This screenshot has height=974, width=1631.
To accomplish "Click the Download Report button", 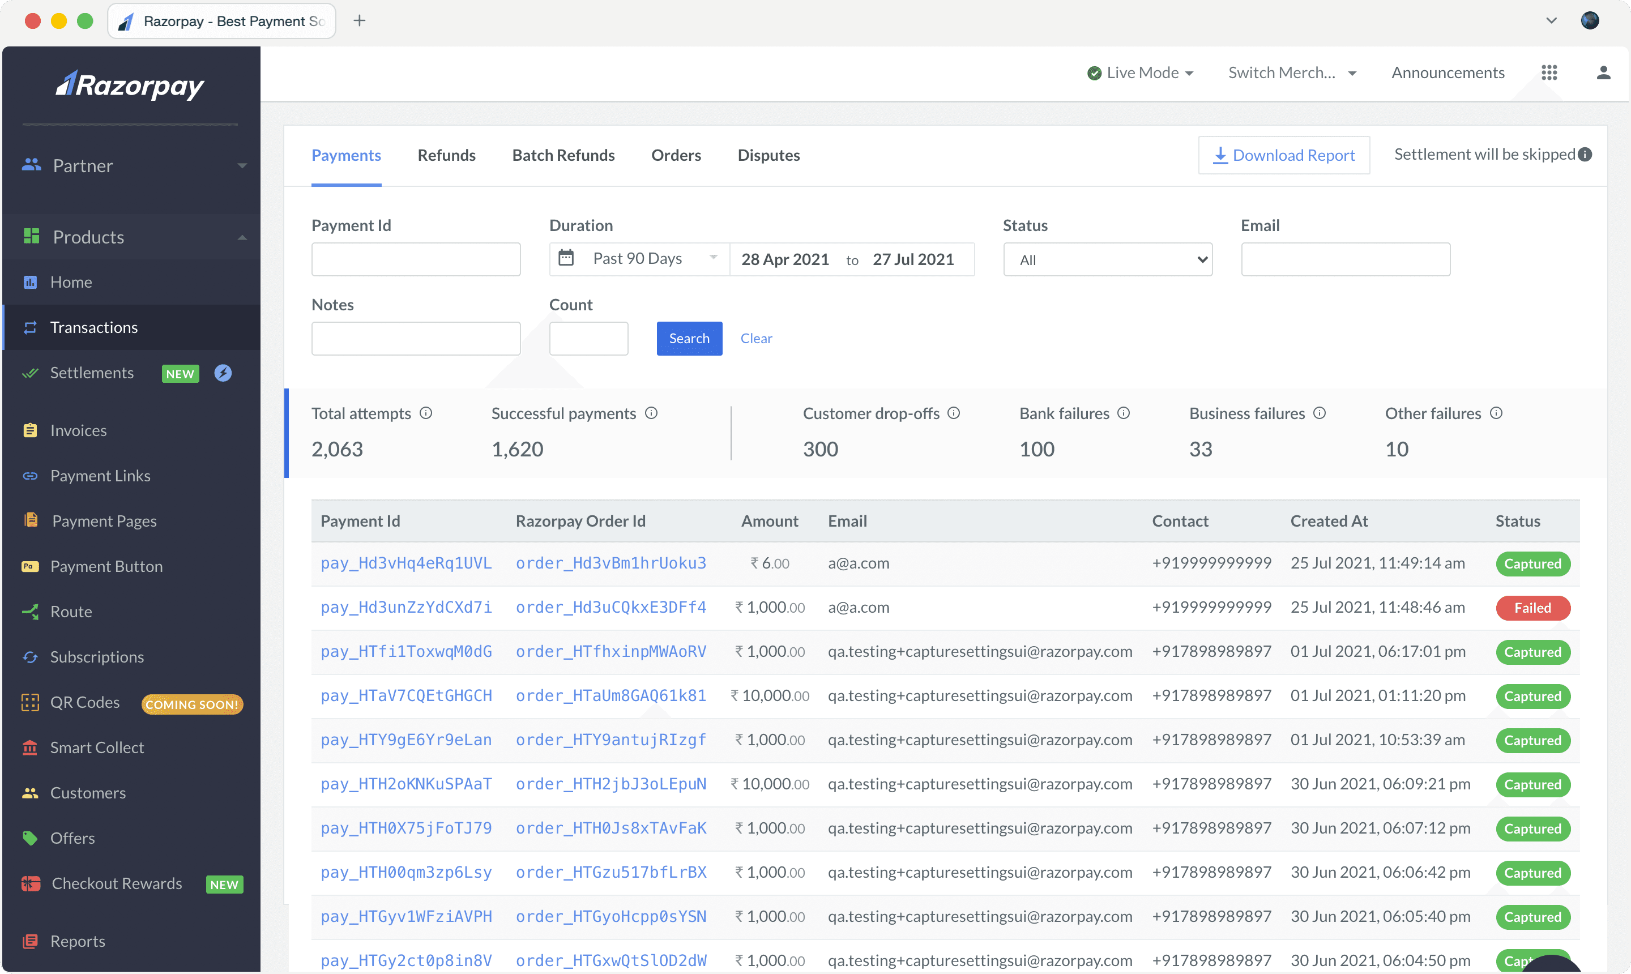I will (x=1283, y=156).
